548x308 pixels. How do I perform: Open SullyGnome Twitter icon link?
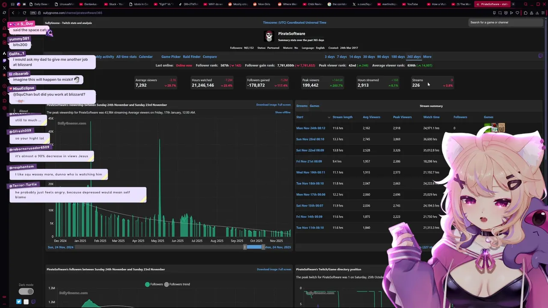click(x=19, y=302)
